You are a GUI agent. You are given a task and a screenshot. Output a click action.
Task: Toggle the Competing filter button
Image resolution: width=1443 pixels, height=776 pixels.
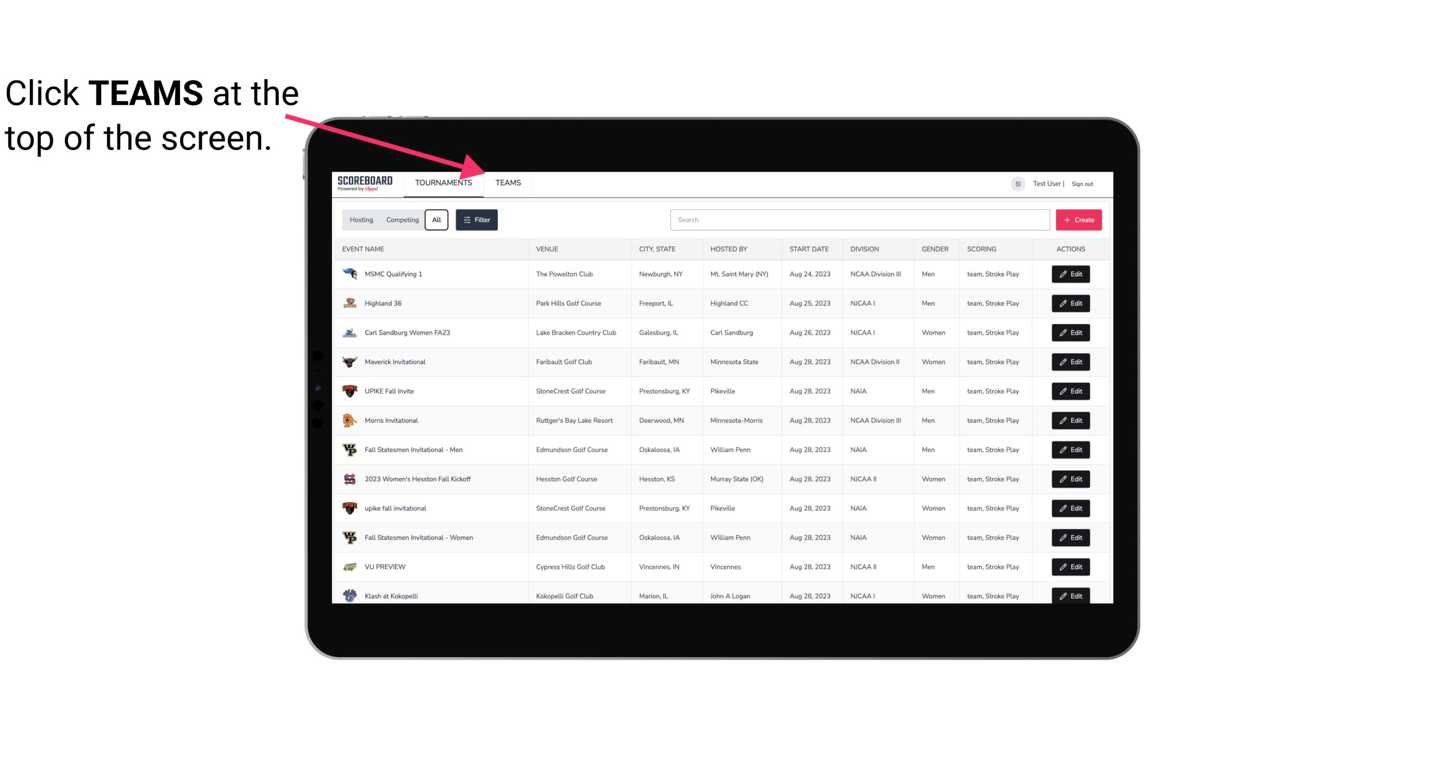point(401,220)
